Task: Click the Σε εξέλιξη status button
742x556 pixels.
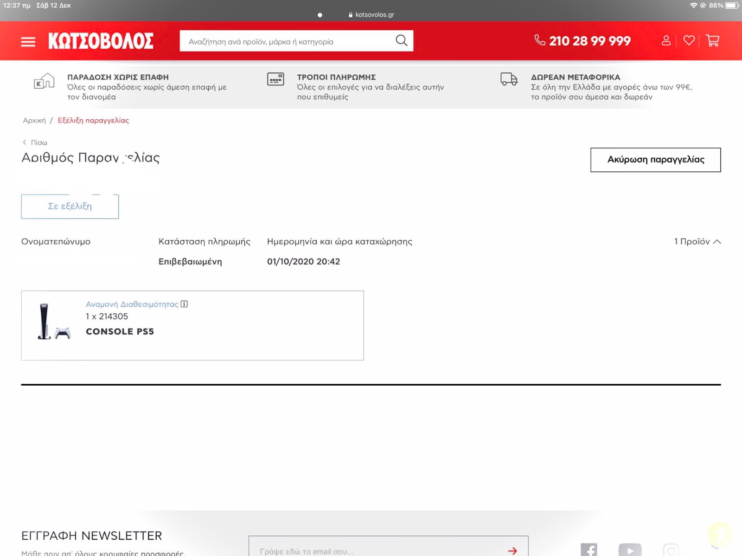Action: click(x=70, y=207)
